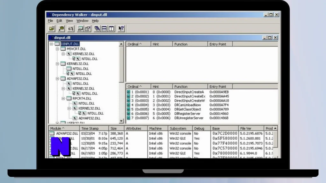Image resolution: width=326 pixels, height=183 pixels.
Task: Sort by Function in upper imports pane
Action: [x=190, y=44]
